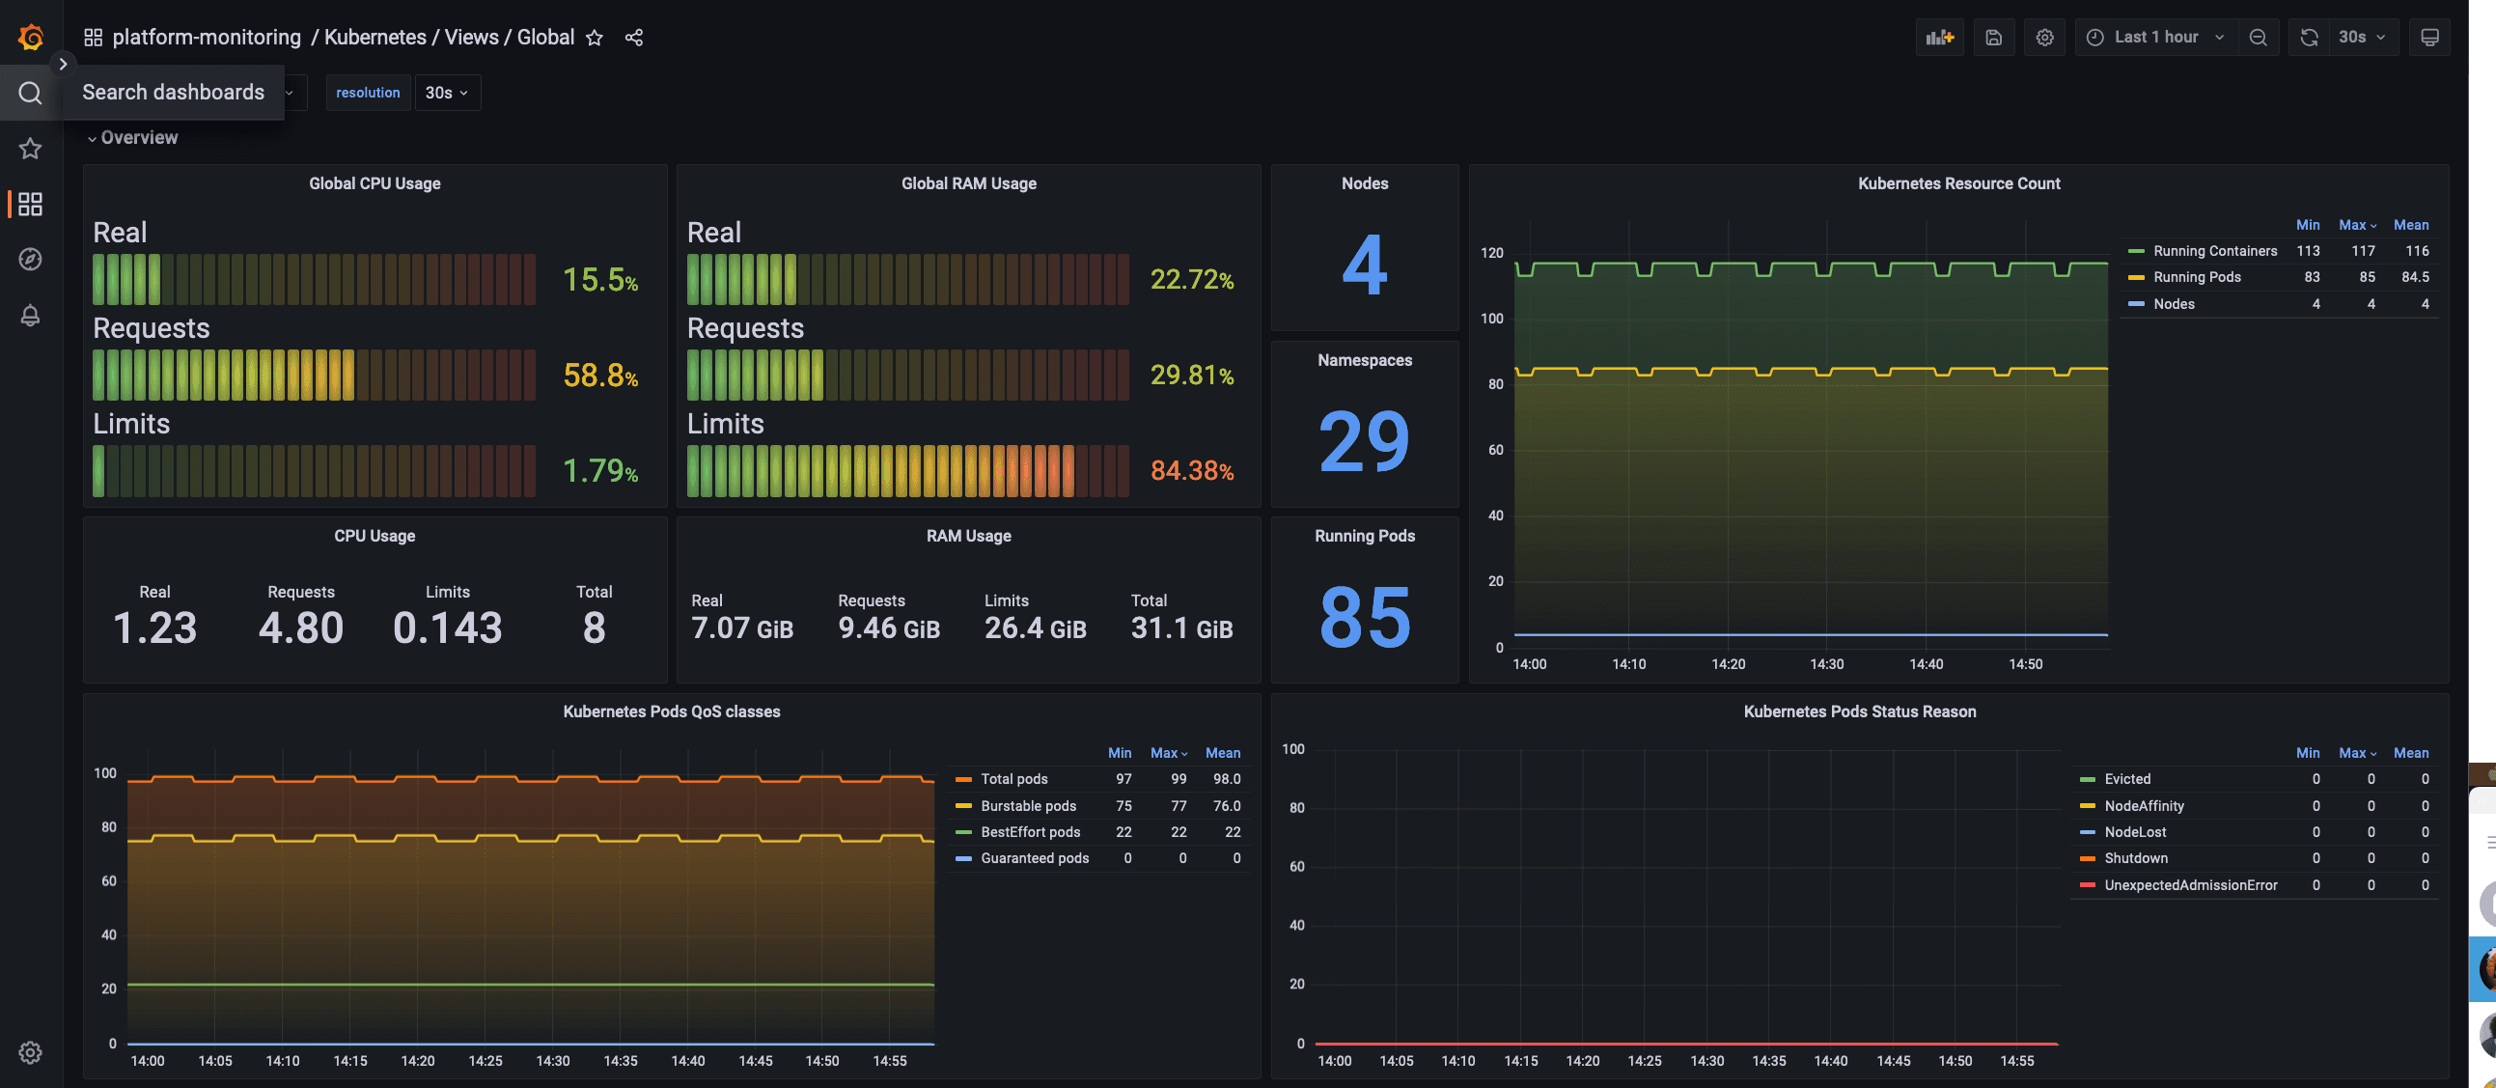This screenshot has width=2496, height=1088.
Task: Share the Global dashboard
Action: (635, 37)
